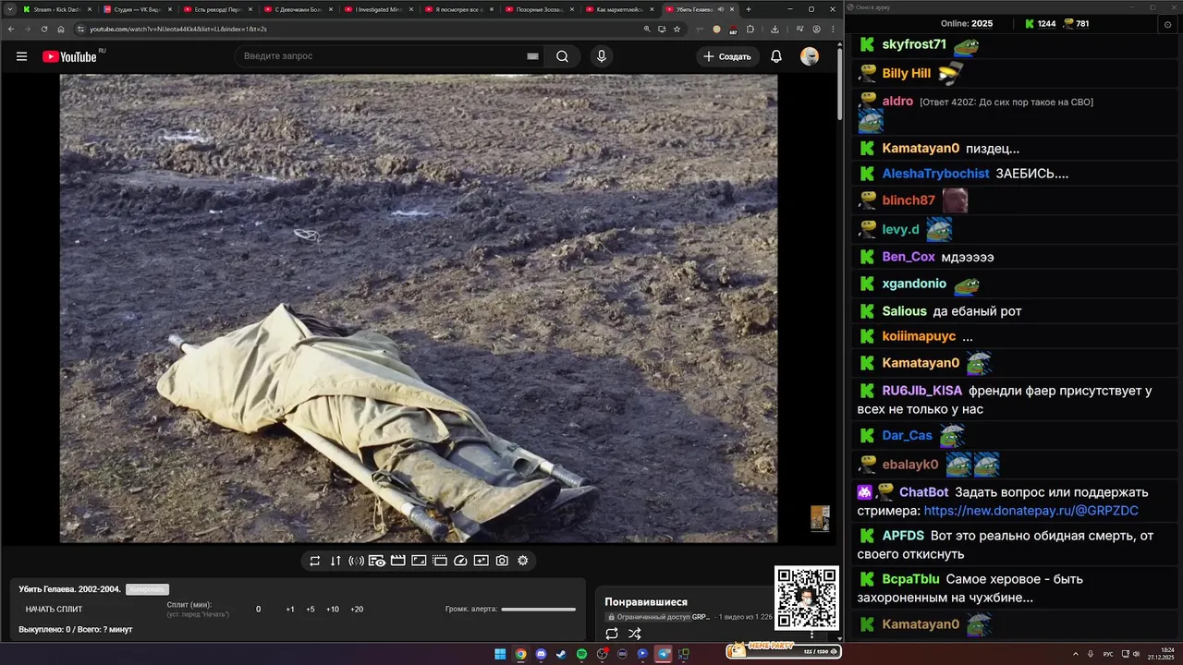Click the Создать button
1183x665 pixels.
tap(728, 56)
